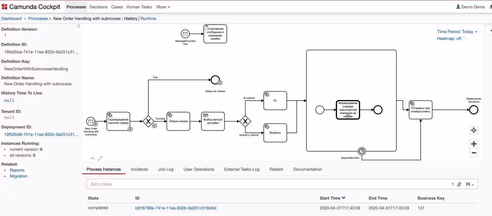The width and height of the screenshot is (492, 216).
Task: Open the Human Tasks navigation item
Action: [139, 7]
